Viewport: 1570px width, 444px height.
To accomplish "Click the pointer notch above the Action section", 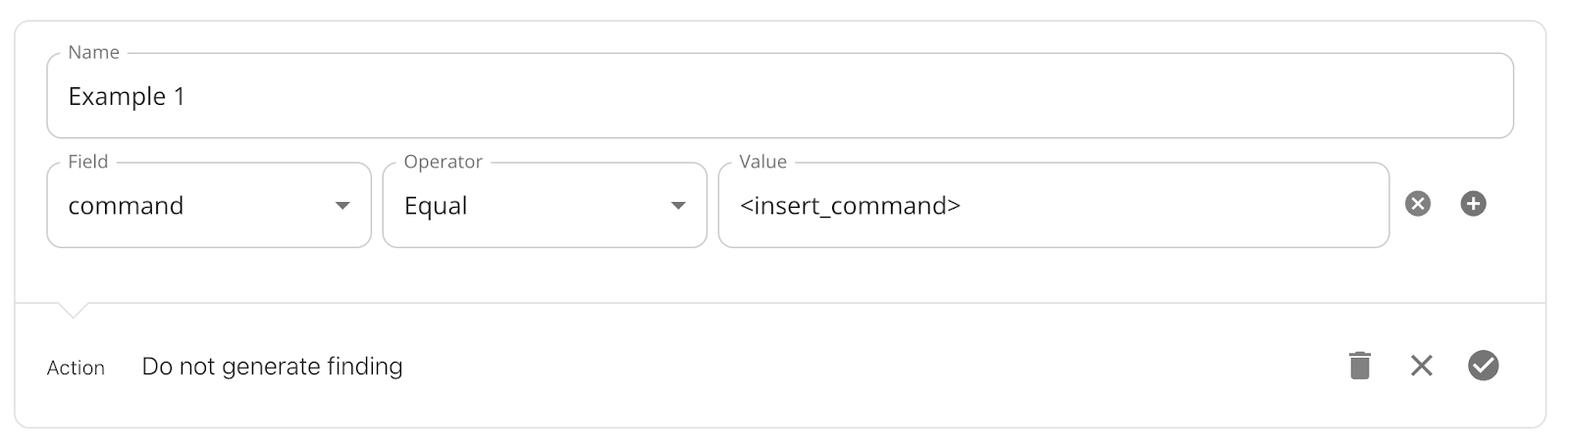I will click(x=74, y=310).
